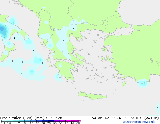Pick the 45–50 mm legend swatch
Viewport: 160px width, 124px height.
click(74, 121)
